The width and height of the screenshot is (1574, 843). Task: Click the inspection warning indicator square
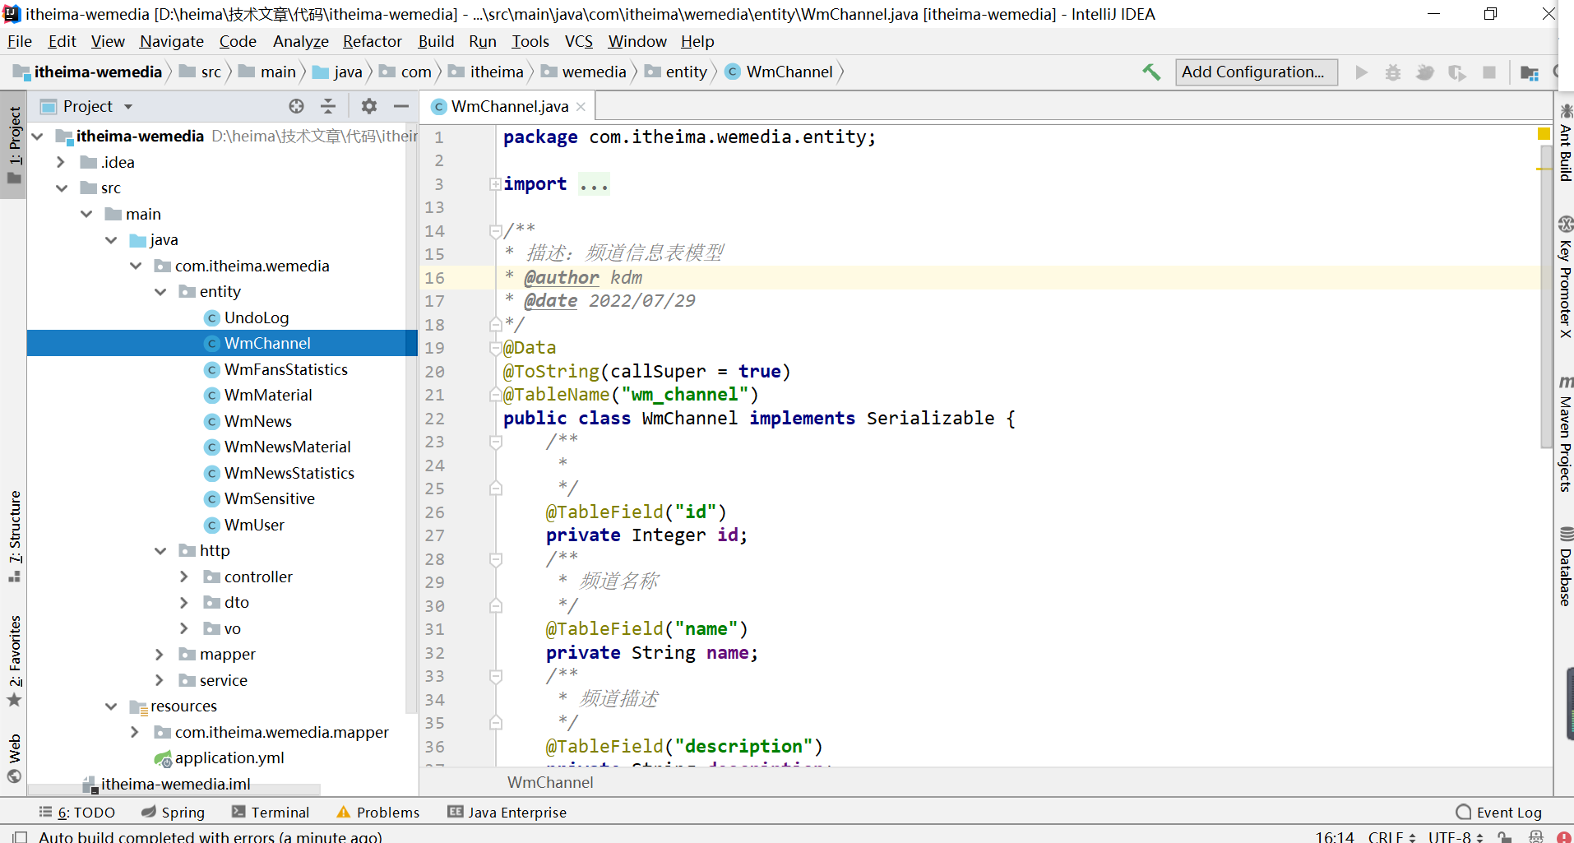1544,133
